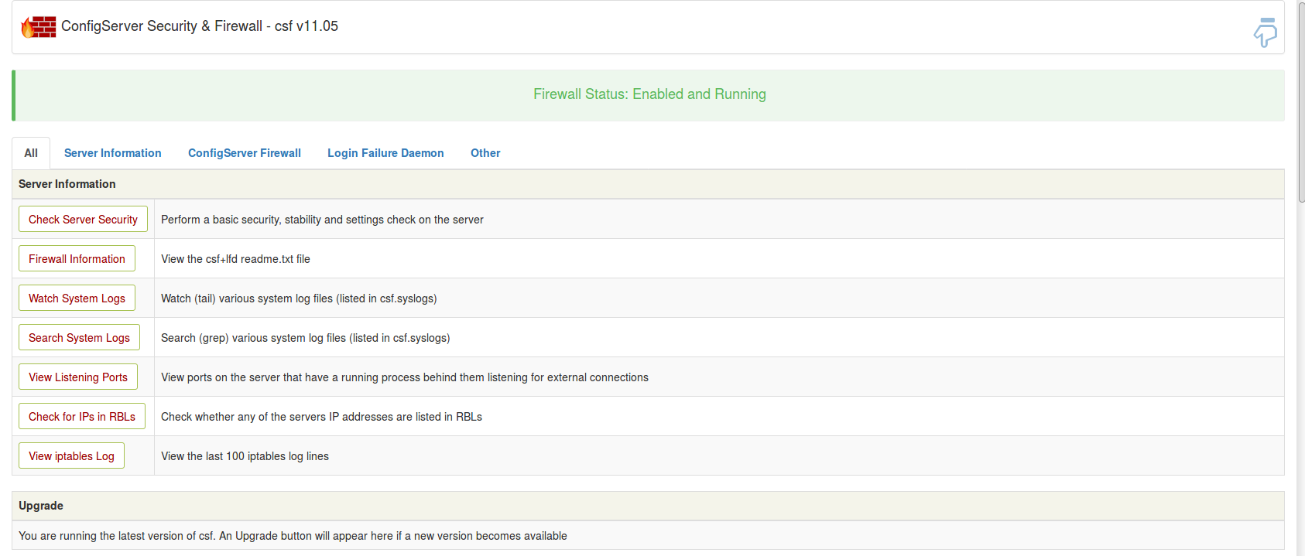Click 'Search (grep) various system log files' text

coord(306,338)
